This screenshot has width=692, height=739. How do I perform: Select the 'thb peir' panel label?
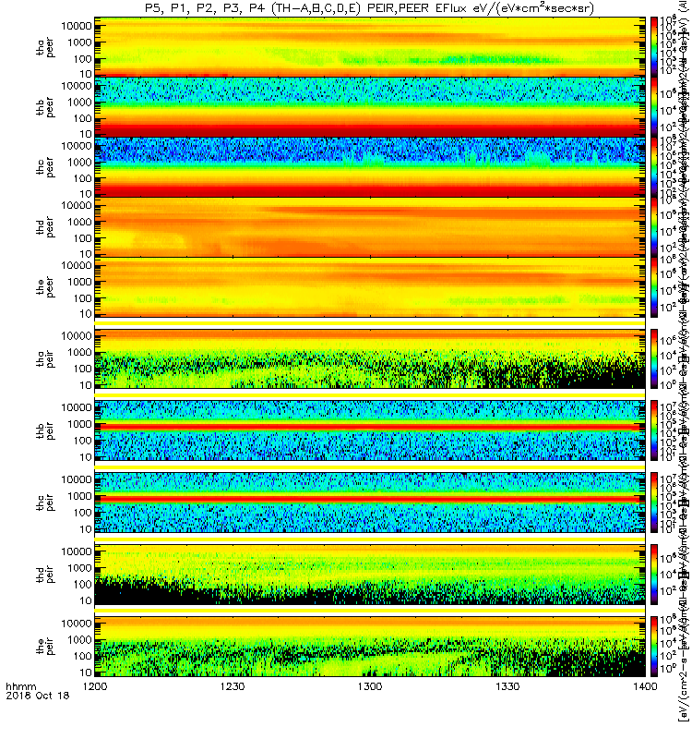click(45, 430)
